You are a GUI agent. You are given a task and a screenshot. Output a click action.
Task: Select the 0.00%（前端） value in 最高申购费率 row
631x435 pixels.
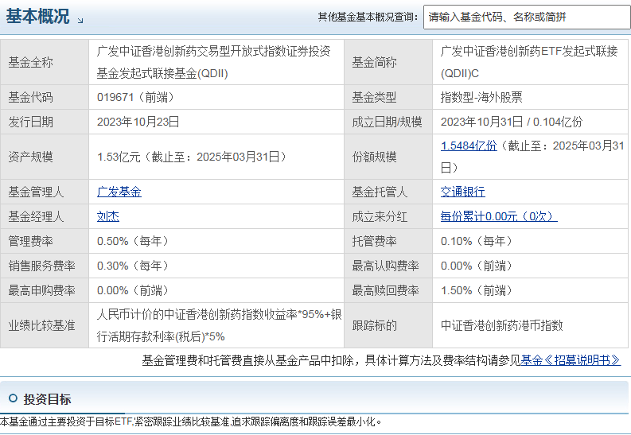click(133, 290)
